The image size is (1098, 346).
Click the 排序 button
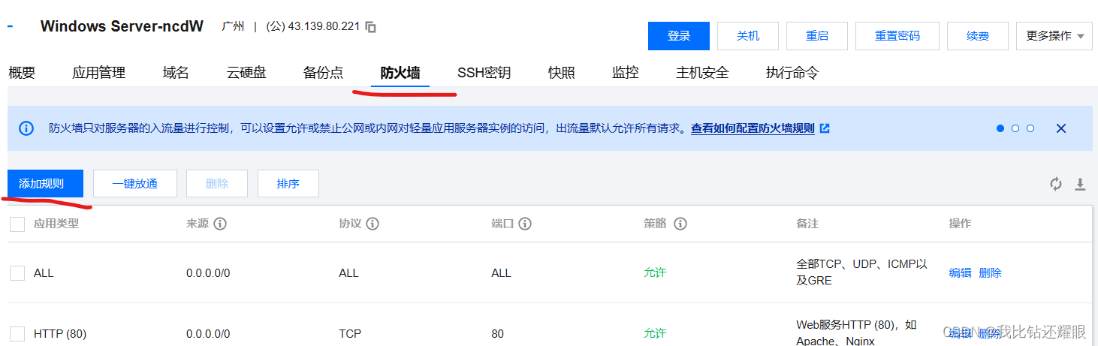pos(288,183)
